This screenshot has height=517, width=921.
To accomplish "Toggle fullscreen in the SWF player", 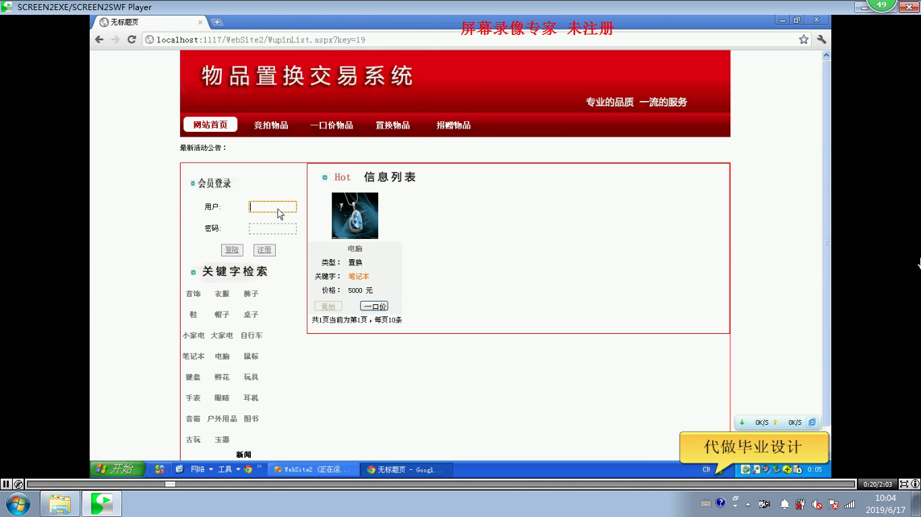I will click(x=904, y=484).
